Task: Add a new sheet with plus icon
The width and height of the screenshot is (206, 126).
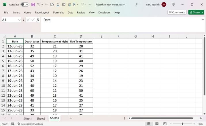Action: coord(71,118)
